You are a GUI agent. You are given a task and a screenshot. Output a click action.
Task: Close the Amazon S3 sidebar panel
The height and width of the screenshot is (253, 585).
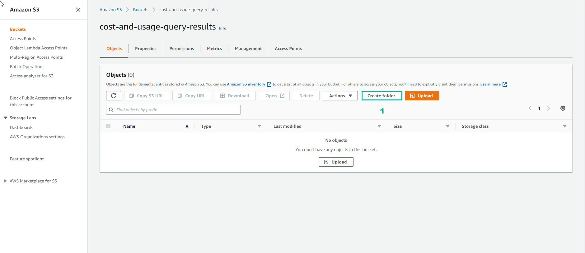click(x=78, y=10)
